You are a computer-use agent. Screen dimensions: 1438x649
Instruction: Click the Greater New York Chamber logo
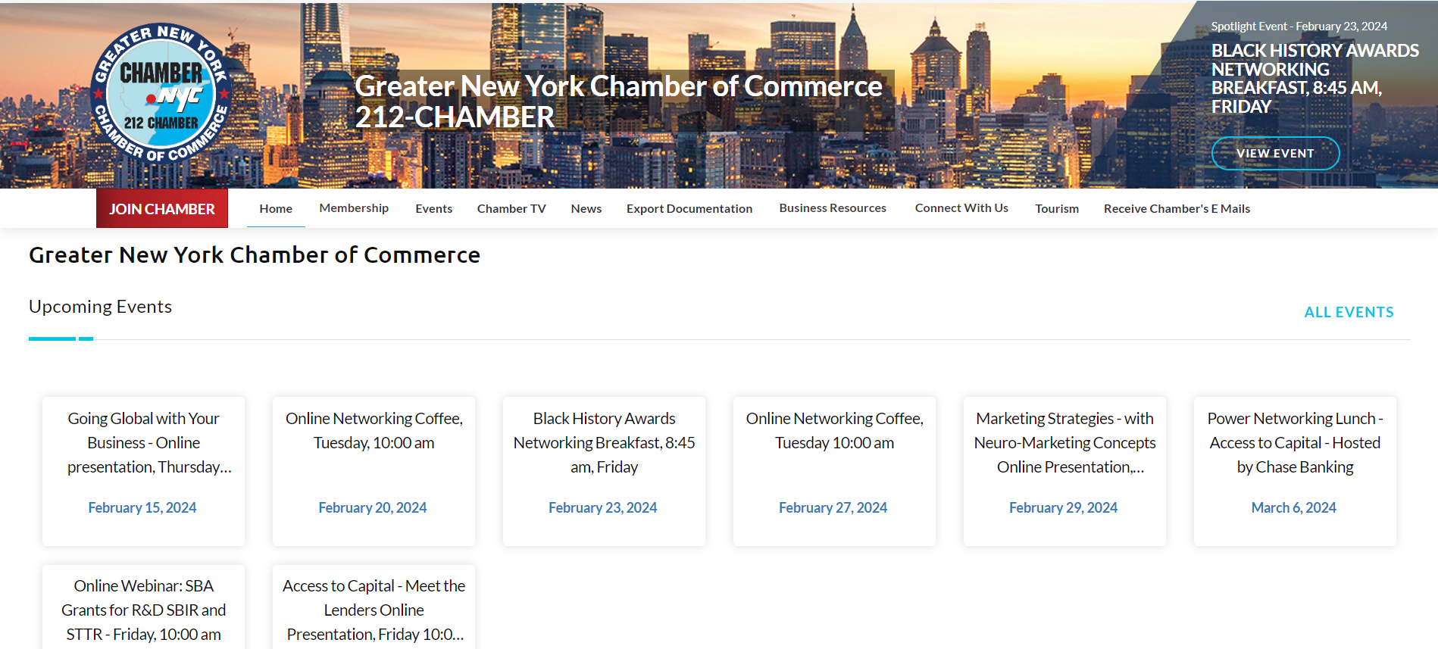click(x=161, y=94)
